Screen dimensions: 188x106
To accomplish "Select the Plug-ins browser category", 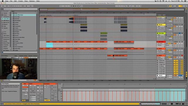I will point(5,24).
